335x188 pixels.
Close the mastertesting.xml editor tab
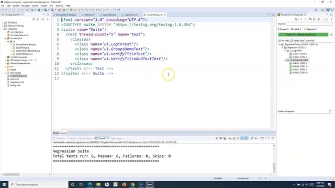(165, 15)
